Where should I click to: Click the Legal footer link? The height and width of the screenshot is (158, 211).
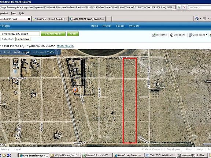[x=18, y=149]
